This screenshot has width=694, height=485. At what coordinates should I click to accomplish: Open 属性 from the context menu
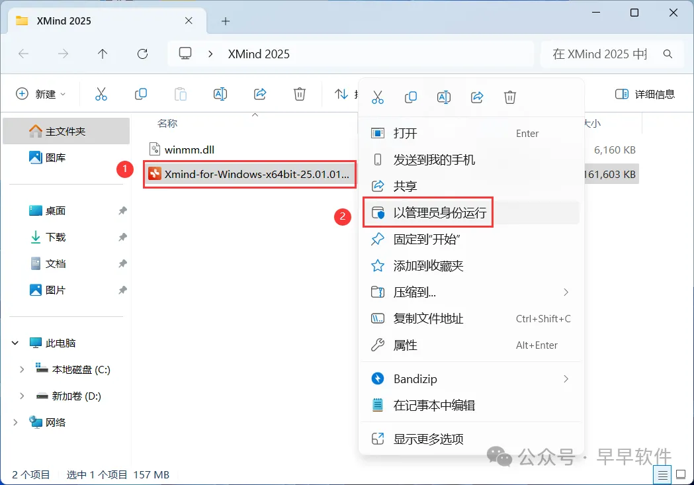(471, 345)
